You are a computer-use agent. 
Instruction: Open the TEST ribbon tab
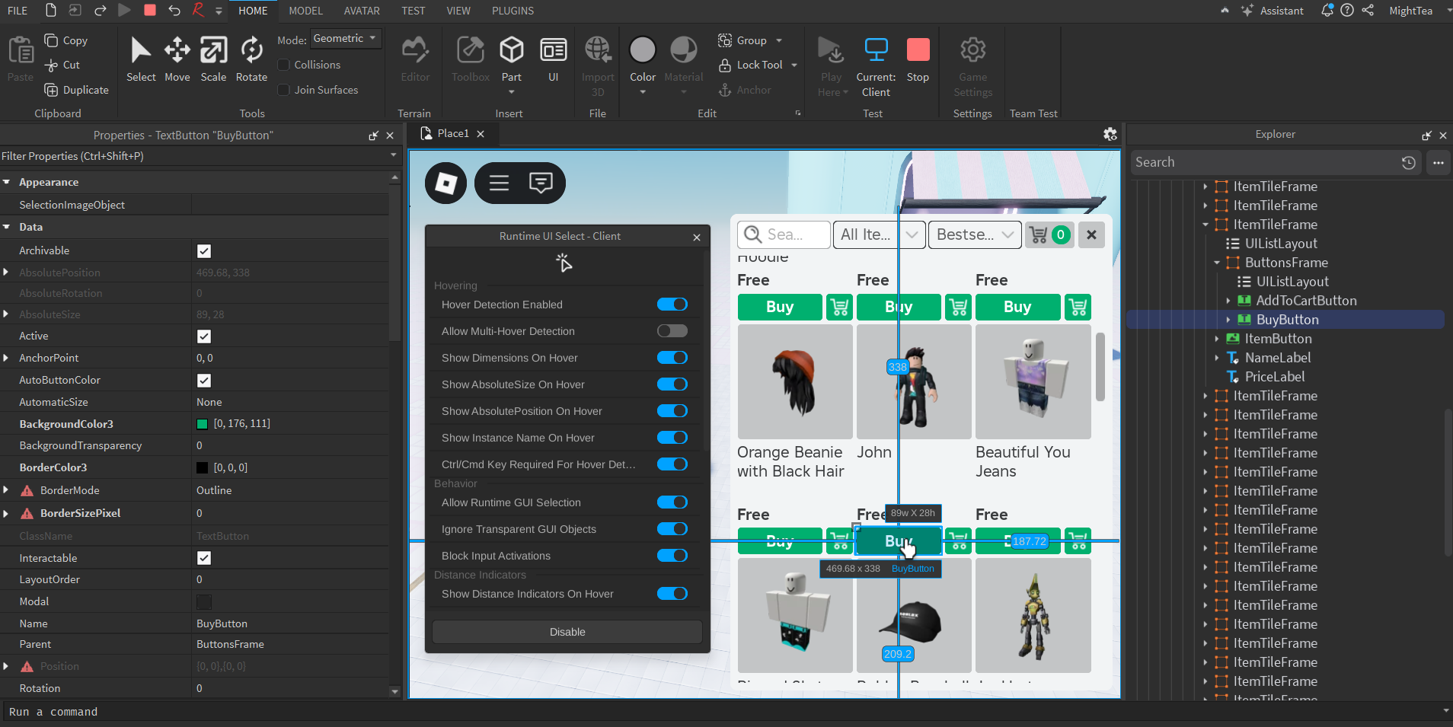[414, 11]
